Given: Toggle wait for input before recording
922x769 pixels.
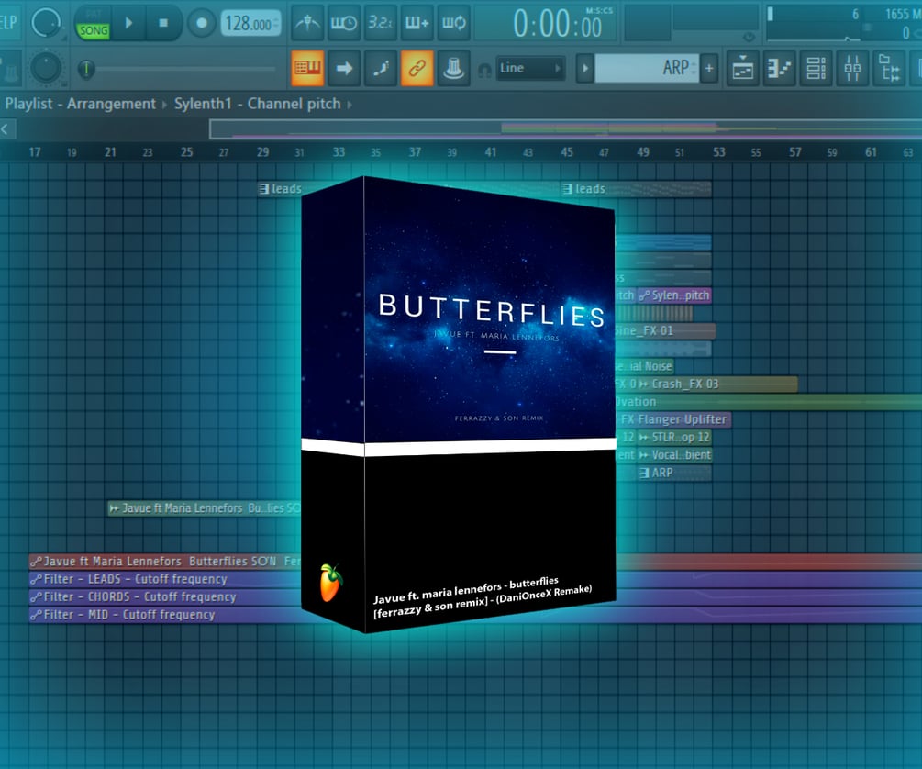Looking at the screenshot, I should click(x=343, y=23).
